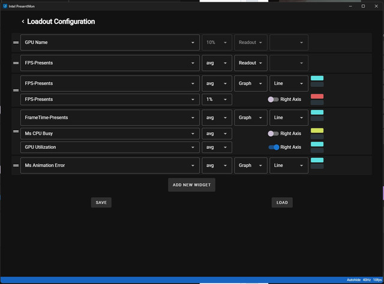The height and width of the screenshot is (284, 384).
Task: Click drag handle of the FPS-Presents Graph widget
Action: (x=16, y=91)
